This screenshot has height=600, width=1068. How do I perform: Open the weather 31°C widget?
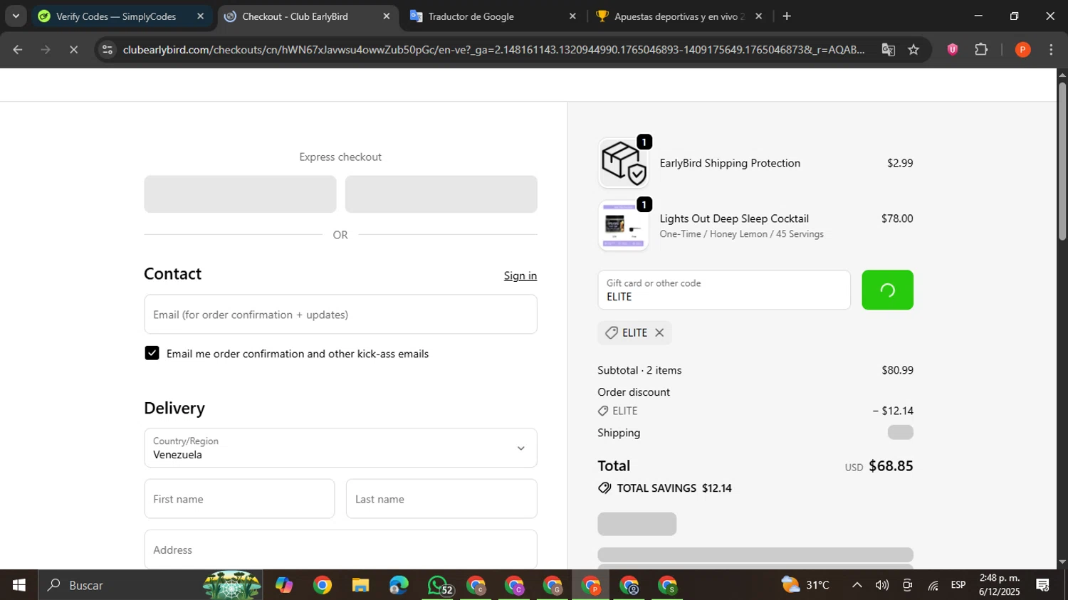(x=805, y=585)
